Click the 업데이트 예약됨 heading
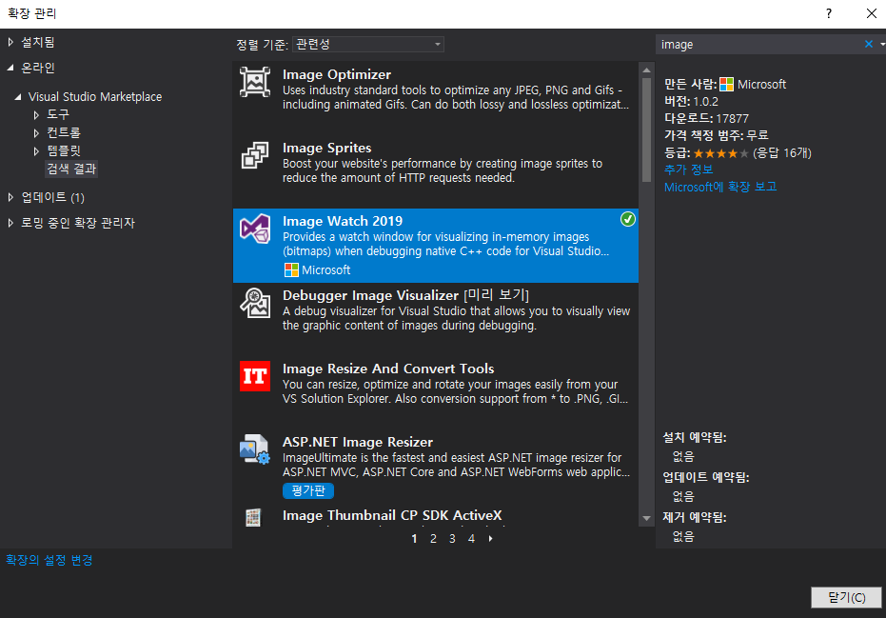This screenshot has height=618, width=886. click(706, 477)
